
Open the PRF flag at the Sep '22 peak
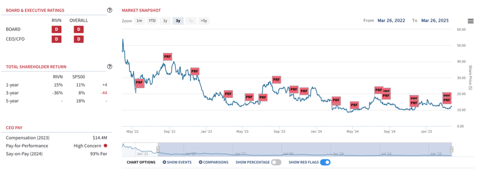coord(167,57)
